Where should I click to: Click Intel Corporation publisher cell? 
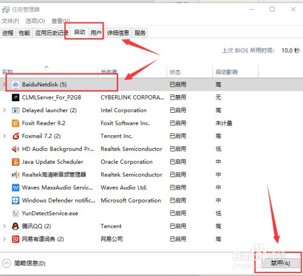[124, 110]
